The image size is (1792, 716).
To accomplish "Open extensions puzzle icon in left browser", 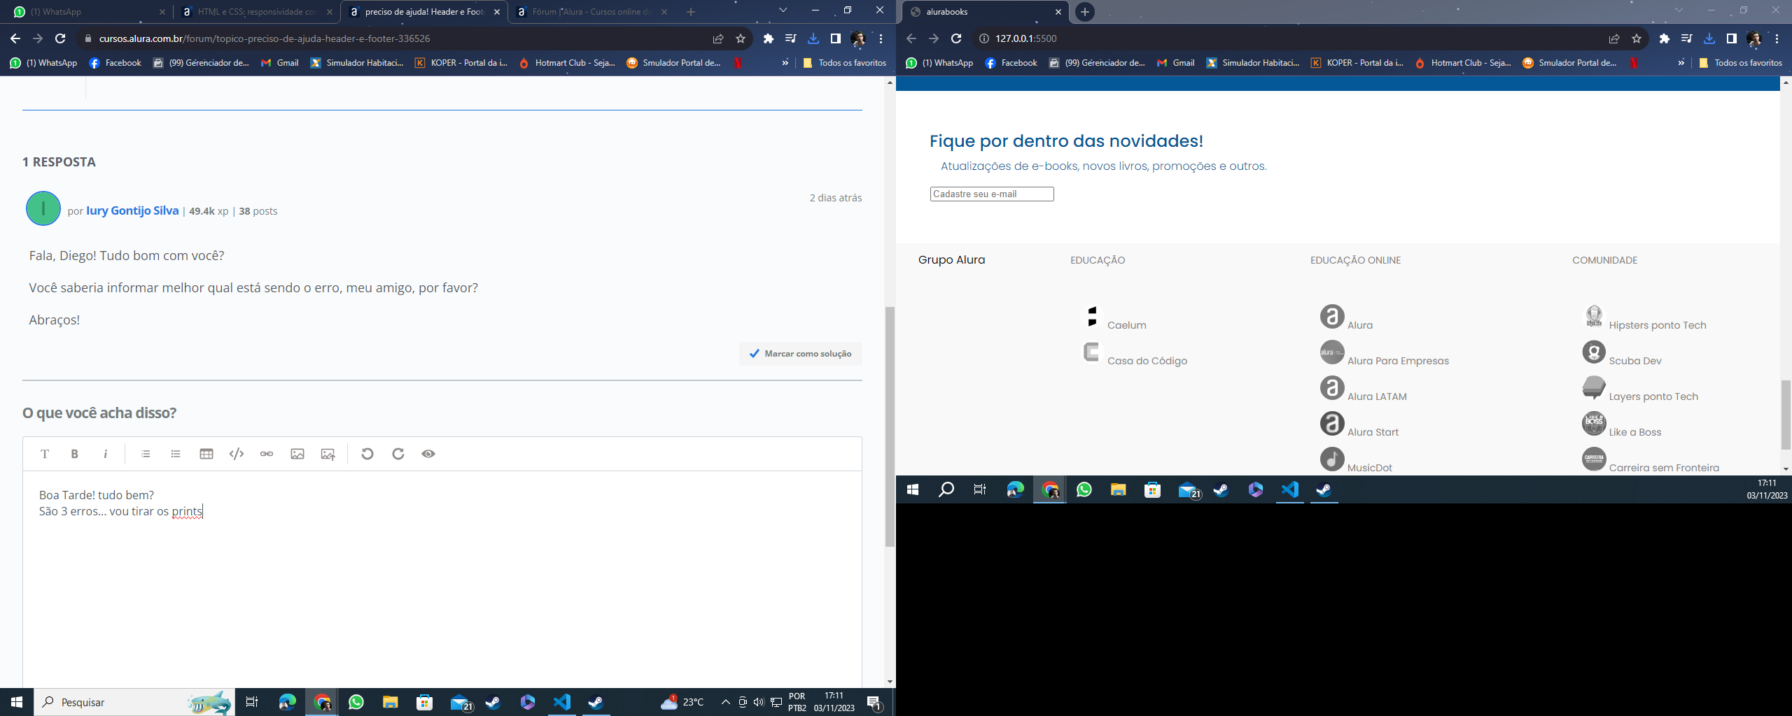I will click(769, 38).
